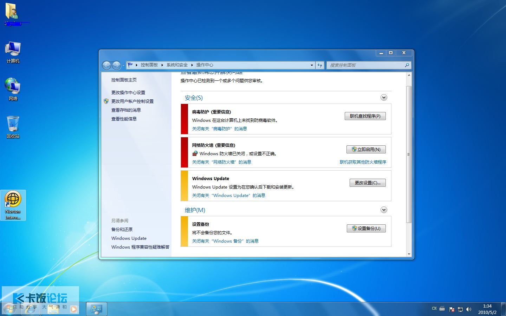Click the Windows Firewall brick icon
This screenshot has width=506, height=316.
click(x=195, y=153)
